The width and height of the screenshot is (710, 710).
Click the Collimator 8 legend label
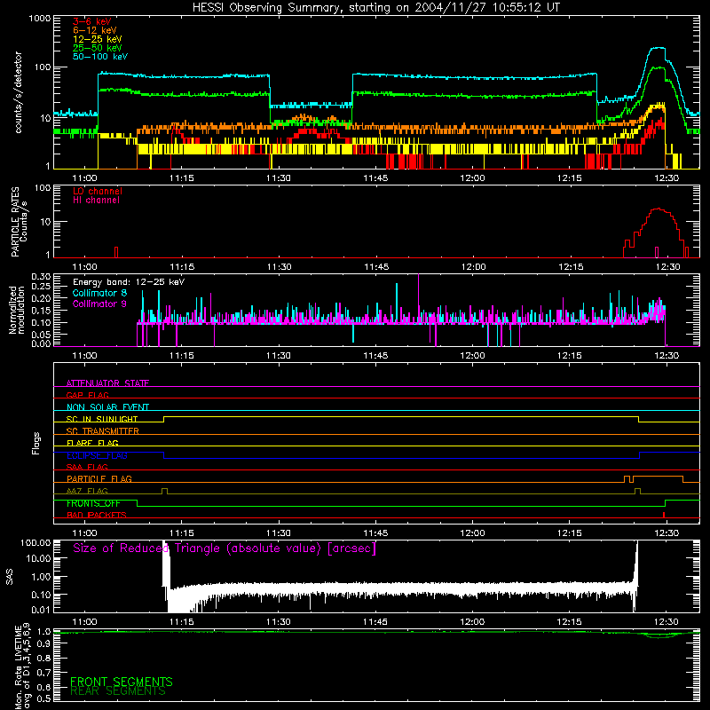click(x=99, y=293)
